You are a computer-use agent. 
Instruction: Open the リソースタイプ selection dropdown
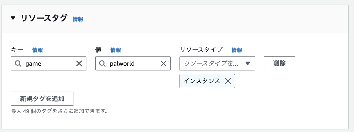pyautogui.click(x=212, y=63)
